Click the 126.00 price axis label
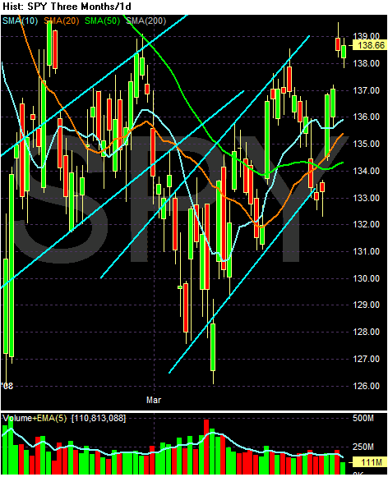388x477 pixels. click(367, 386)
